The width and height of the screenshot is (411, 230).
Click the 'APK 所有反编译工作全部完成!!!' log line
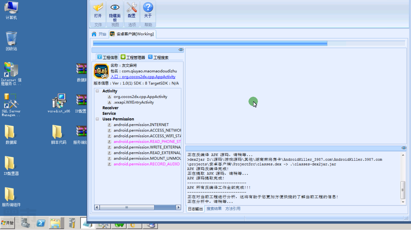click(x=219, y=188)
